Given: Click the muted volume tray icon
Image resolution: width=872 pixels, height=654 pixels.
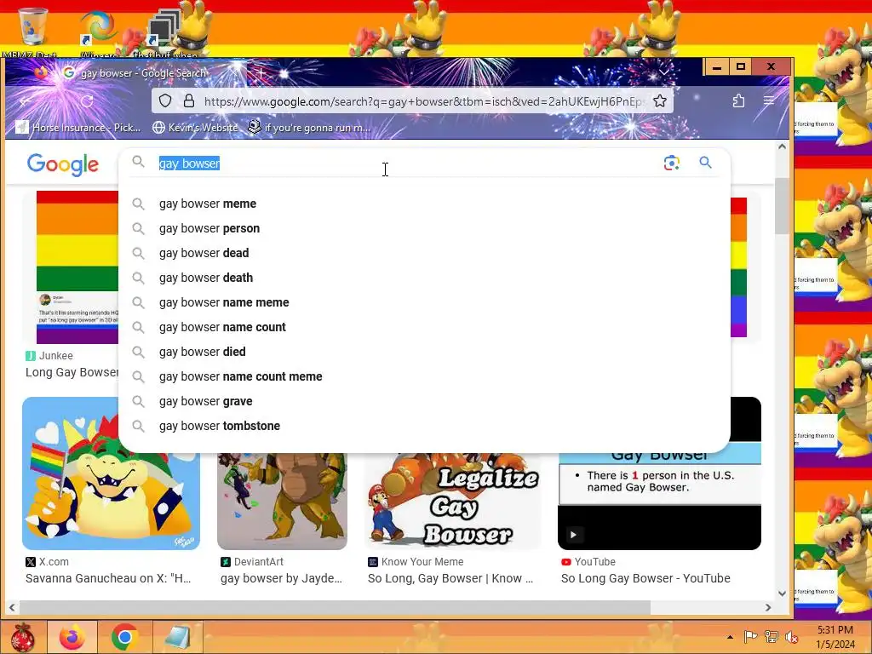Looking at the screenshot, I should coord(791,637).
